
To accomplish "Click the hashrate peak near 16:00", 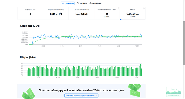I will click(141, 33).
